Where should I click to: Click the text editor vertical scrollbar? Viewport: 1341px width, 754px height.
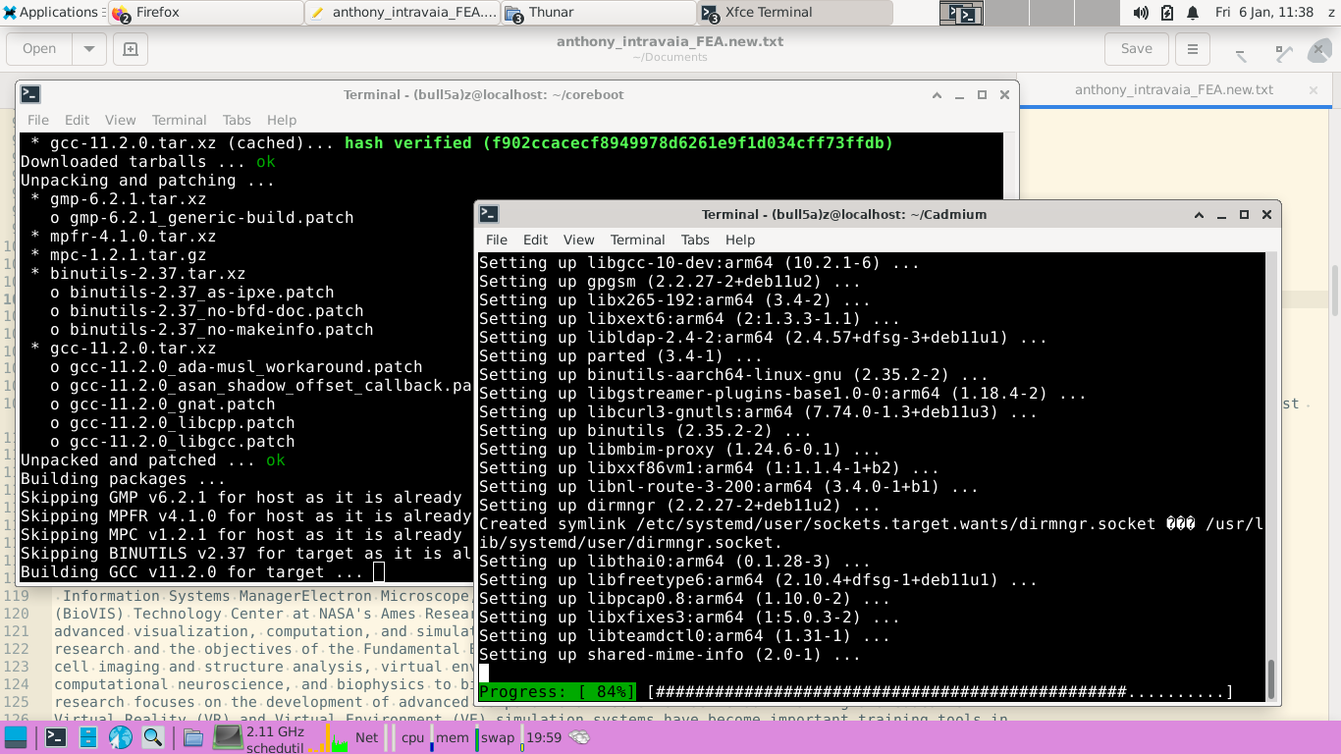1335,290
